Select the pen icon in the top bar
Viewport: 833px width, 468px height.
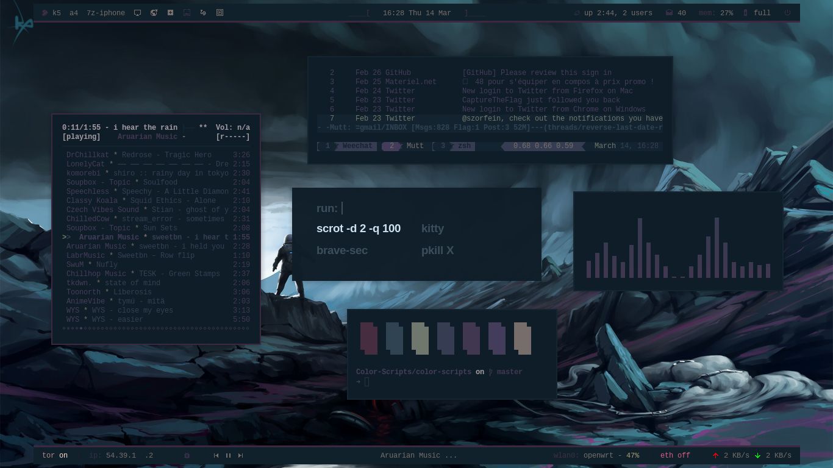tap(203, 13)
